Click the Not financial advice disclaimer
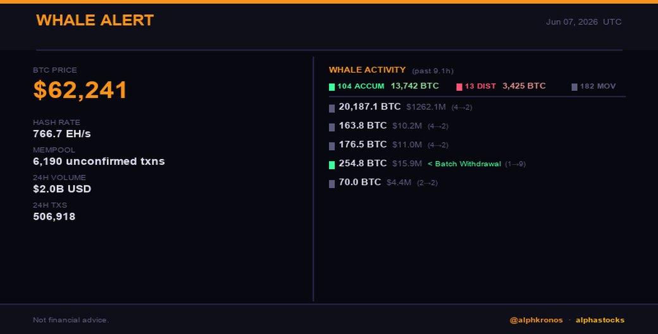Viewport: 658px width, 334px height. [x=71, y=319]
